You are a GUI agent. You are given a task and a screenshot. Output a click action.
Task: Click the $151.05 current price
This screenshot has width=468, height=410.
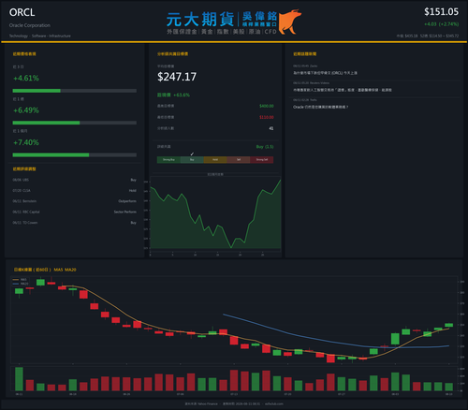click(x=441, y=12)
